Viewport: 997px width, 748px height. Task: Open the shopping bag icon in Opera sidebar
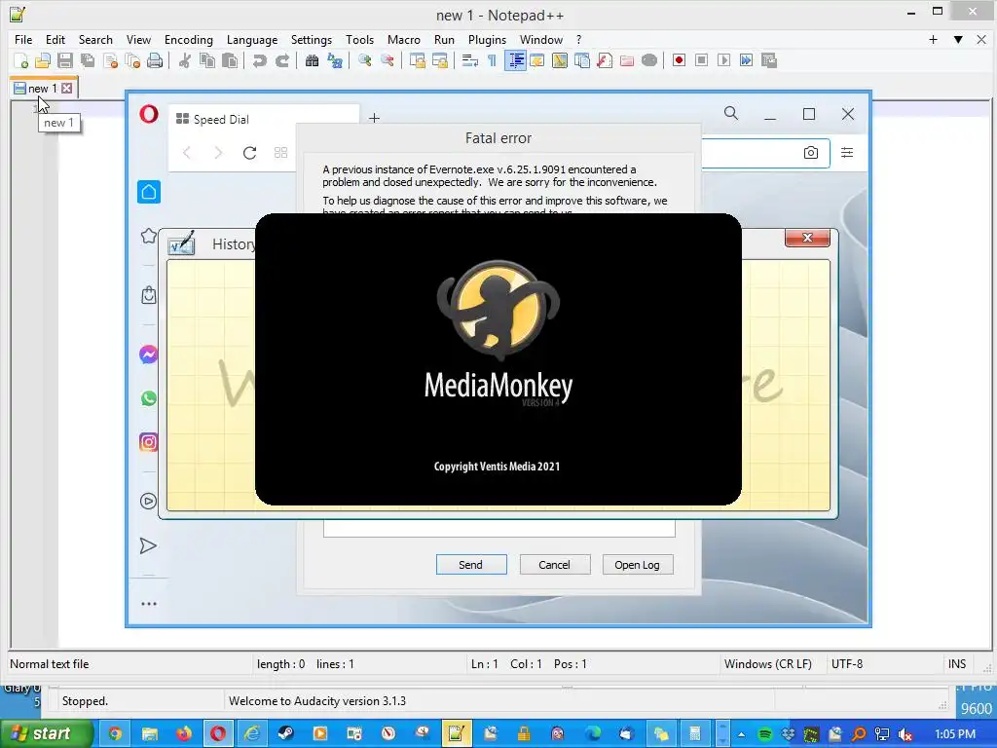point(149,295)
